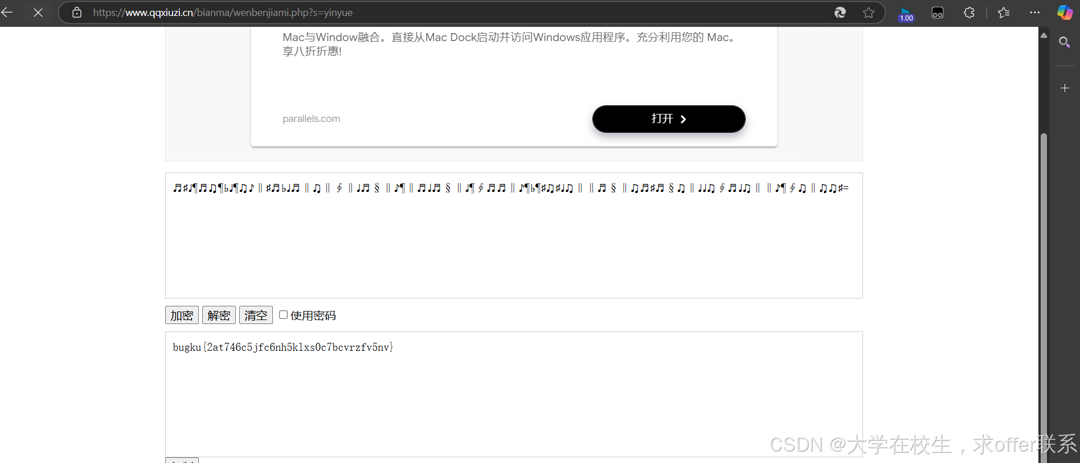Open sidebar search icon
Image resolution: width=1080 pixels, height=463 pixels.
click(x=1065, y=42)
